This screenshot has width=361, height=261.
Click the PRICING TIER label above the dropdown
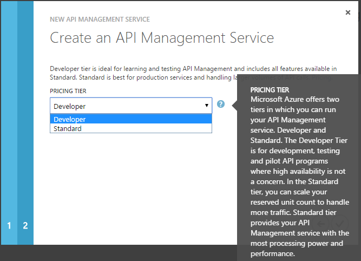[68, 91]
